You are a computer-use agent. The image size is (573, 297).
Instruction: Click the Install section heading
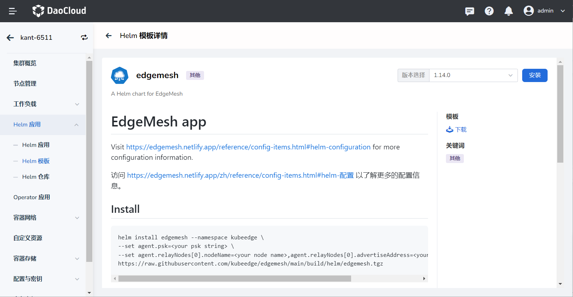point(125,209)
